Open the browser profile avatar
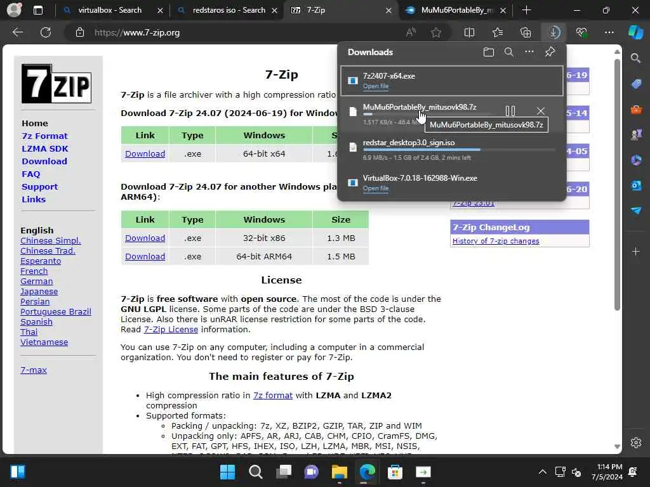Viewport: 650px width, 487px height. (x=14, y=10)
